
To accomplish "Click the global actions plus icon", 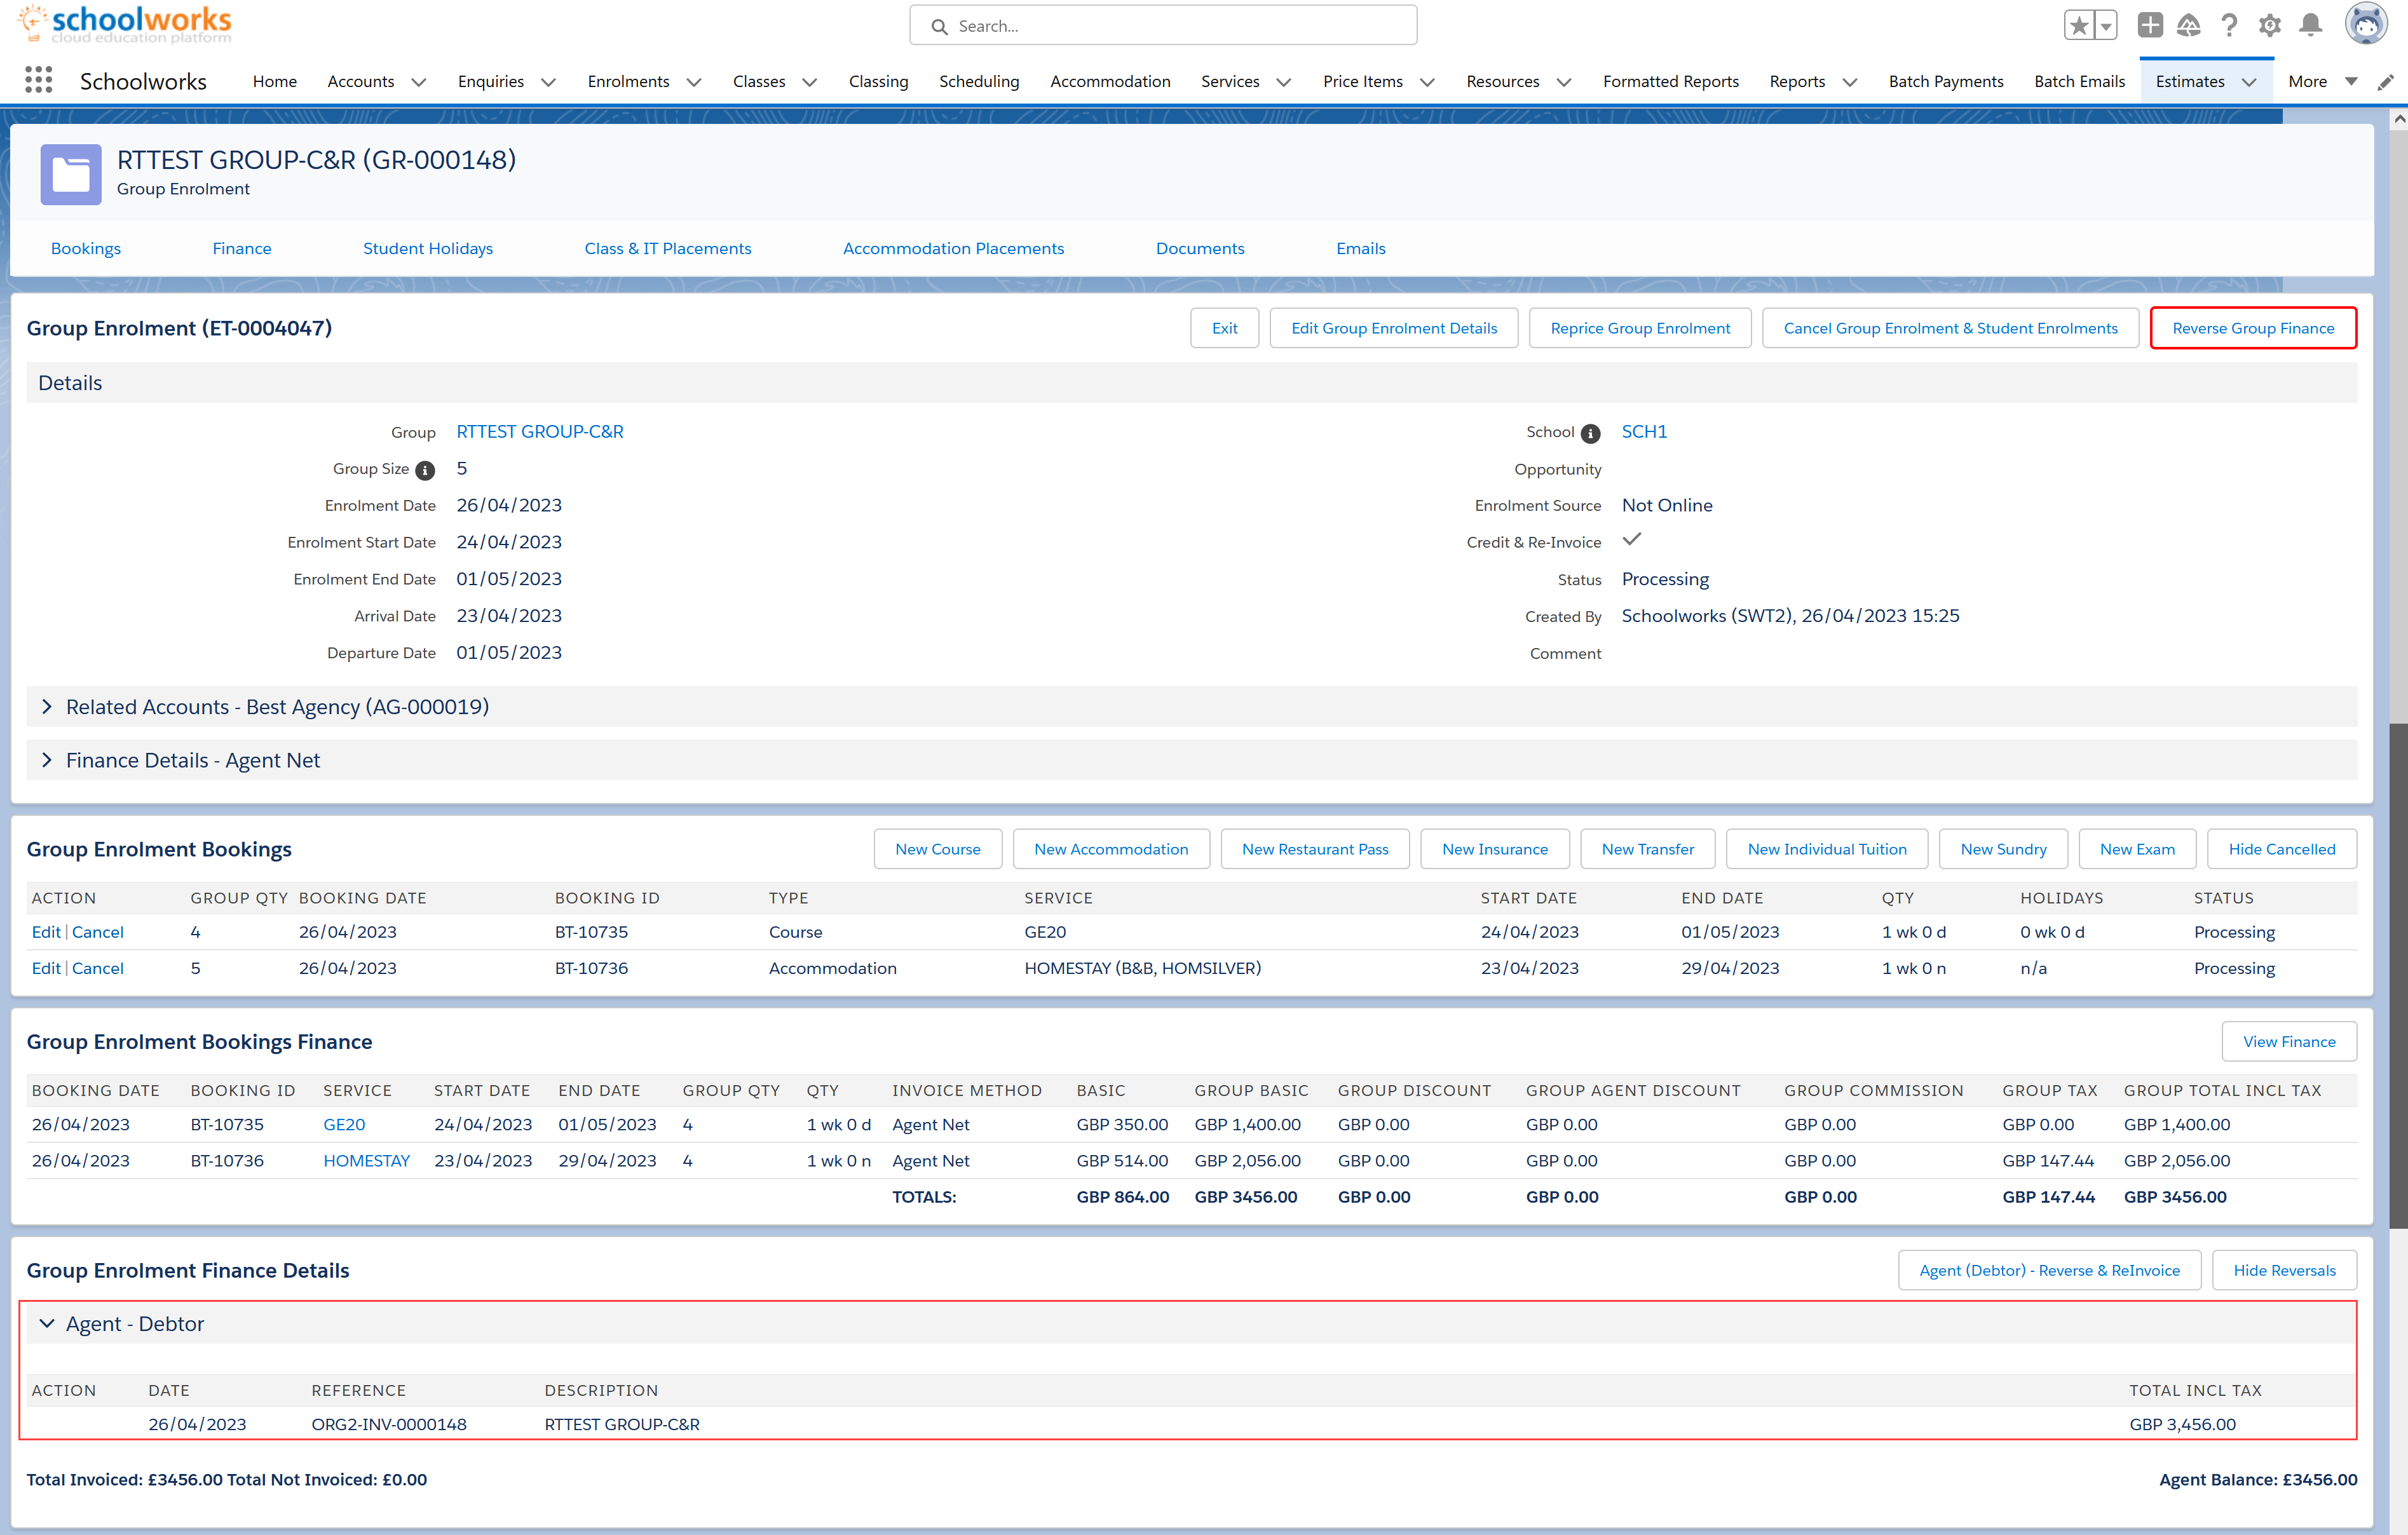I will (2150, 26).
